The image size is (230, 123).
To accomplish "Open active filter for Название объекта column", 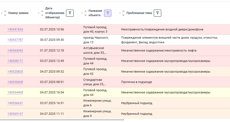I will 108,13.
